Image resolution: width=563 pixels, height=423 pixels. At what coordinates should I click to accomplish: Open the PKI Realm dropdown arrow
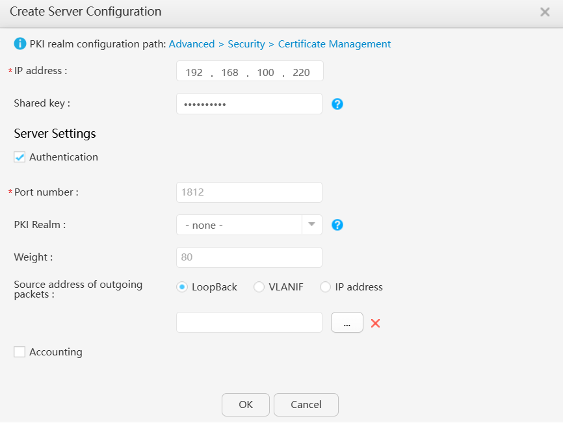[x=311, y=225]
